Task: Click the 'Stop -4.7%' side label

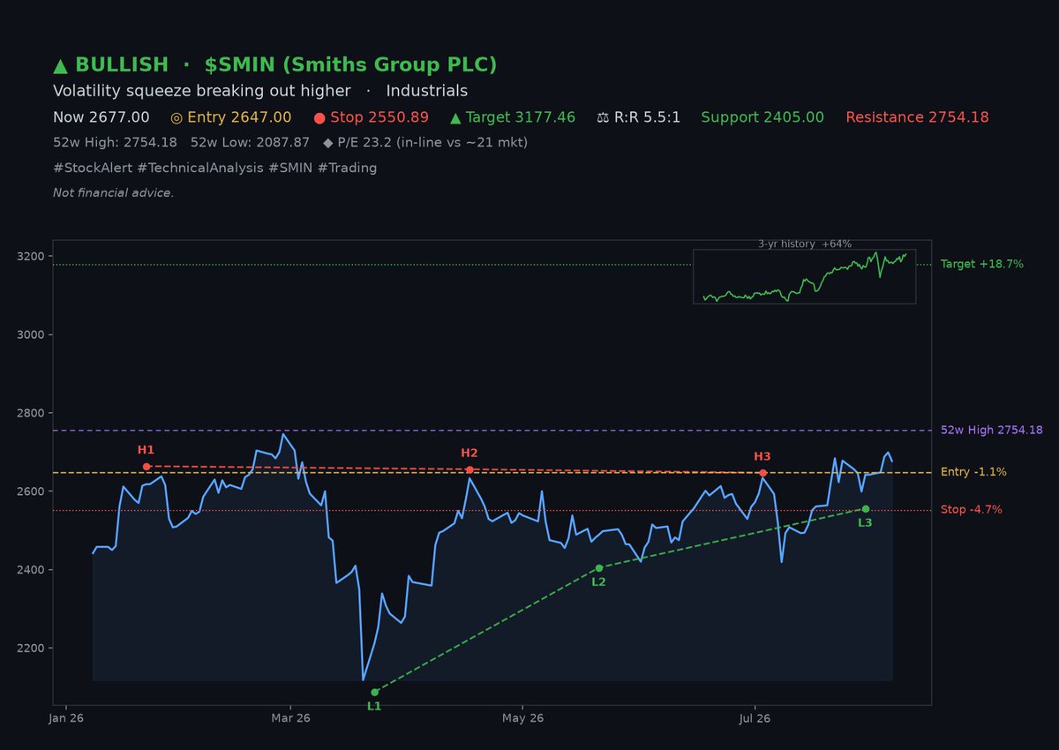Action: 972,509
